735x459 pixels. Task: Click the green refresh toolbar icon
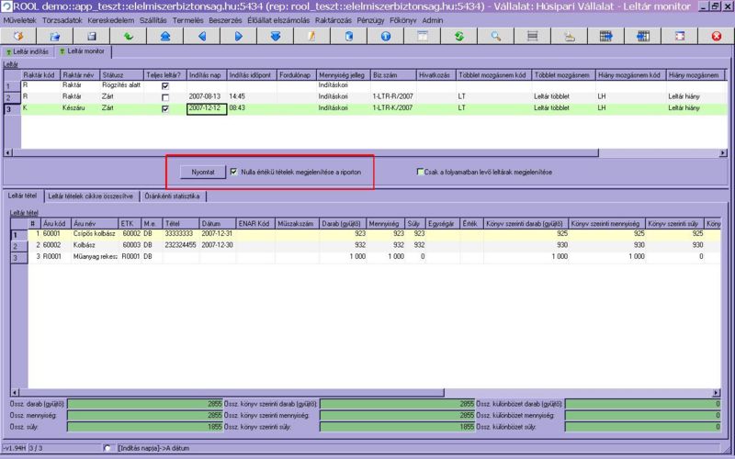click(x=459, y=36)
